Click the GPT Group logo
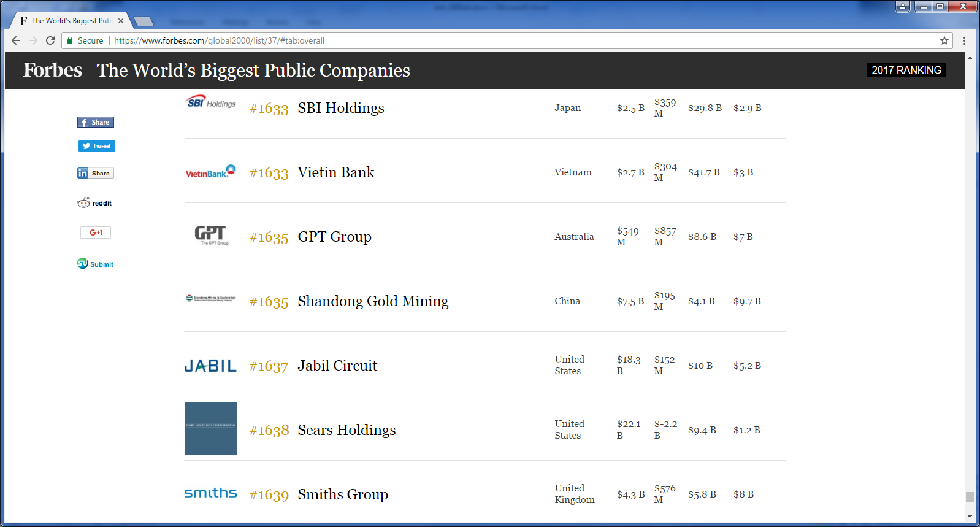Viewport: 980px width, 527px height. (211, 236)
